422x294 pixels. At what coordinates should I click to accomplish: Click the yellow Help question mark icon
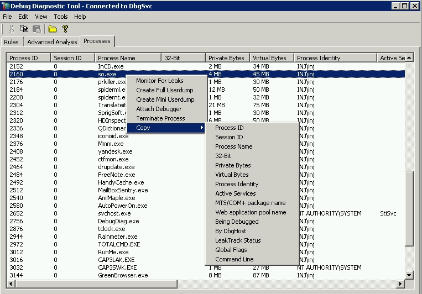(x=65, y=29)
